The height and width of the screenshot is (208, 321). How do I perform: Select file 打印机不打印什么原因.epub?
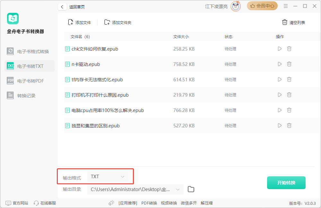point(100,95)
